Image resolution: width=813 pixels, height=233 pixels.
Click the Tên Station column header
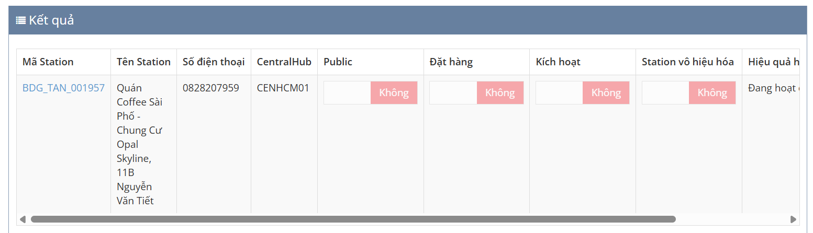[x=143, y=62]
